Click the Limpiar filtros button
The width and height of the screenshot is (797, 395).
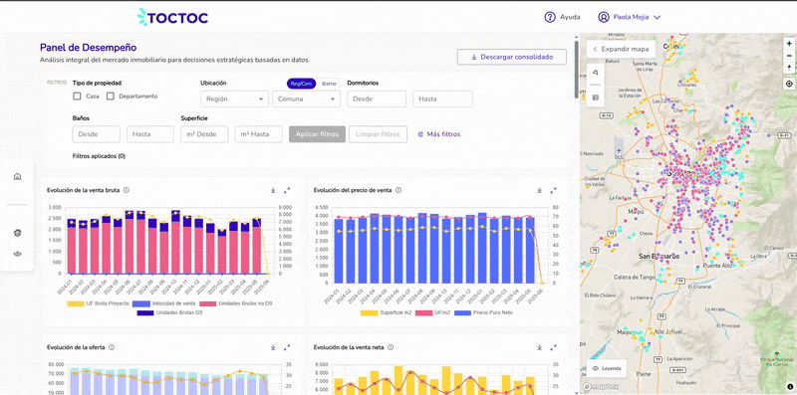(379, 134)
